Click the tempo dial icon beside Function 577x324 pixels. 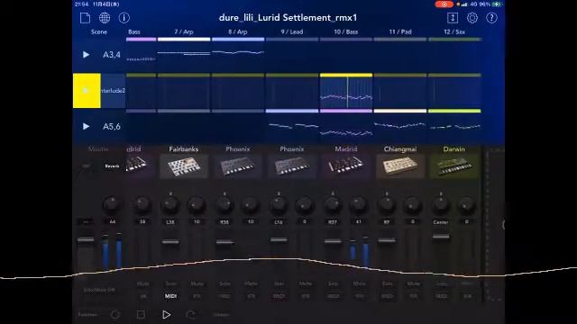click(x=115, y=314)
